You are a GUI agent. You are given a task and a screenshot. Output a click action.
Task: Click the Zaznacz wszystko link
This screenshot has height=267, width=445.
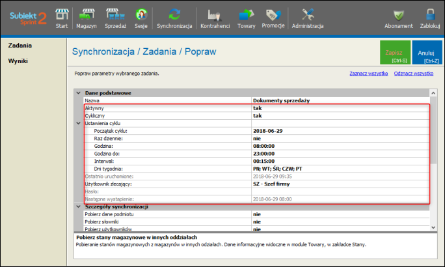tap(369, 74)
